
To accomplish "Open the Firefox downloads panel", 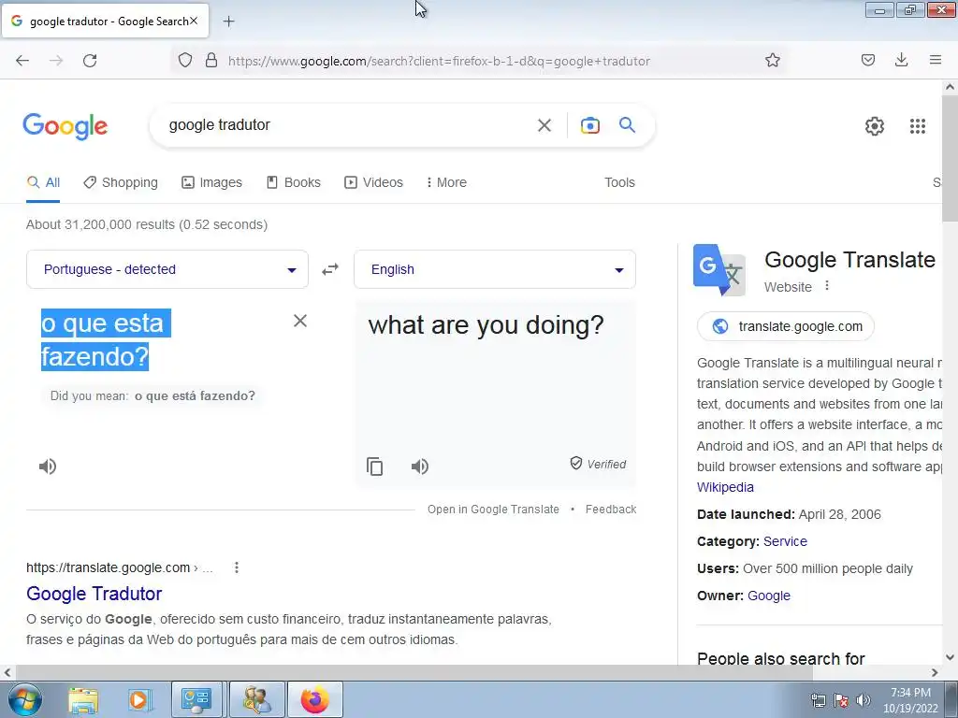I will point(901,60).
